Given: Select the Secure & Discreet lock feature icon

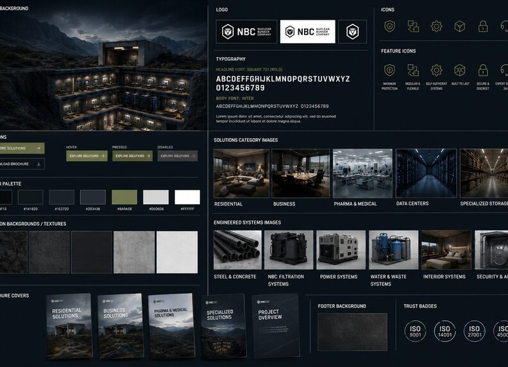Looking at the screenshot, I should (483, 70).
